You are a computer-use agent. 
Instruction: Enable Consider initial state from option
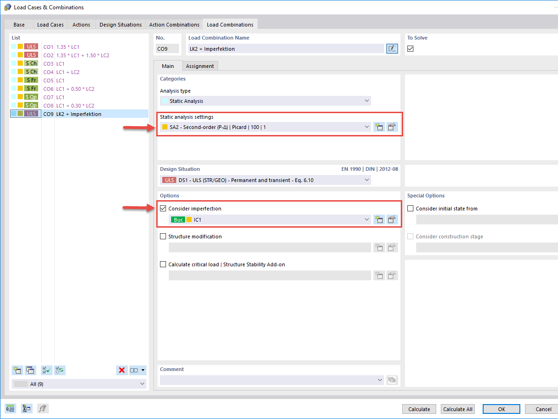pyautogui.click(x=410, y=209)
